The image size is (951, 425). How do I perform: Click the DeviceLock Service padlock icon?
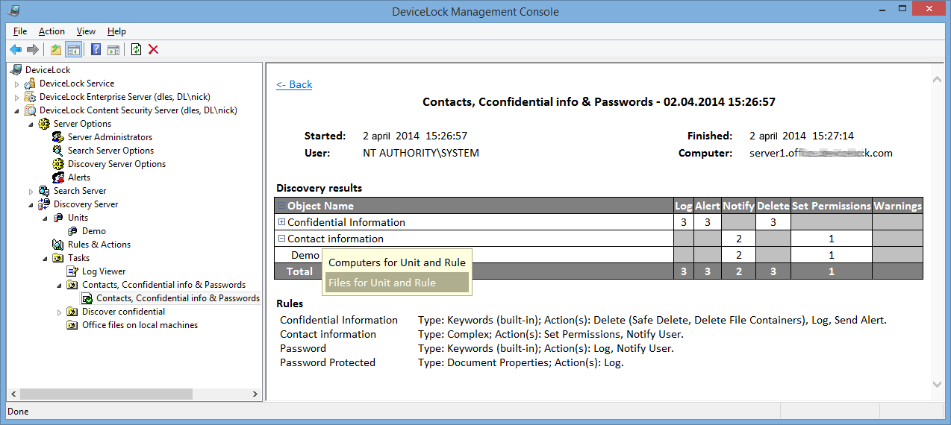click(31, 84)
